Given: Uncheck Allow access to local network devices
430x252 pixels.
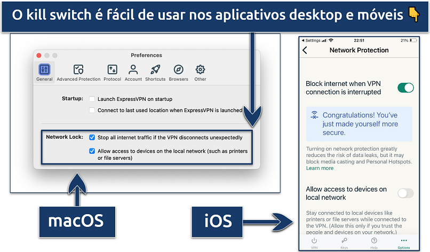Looking at the screenshot, I should 92,151.
